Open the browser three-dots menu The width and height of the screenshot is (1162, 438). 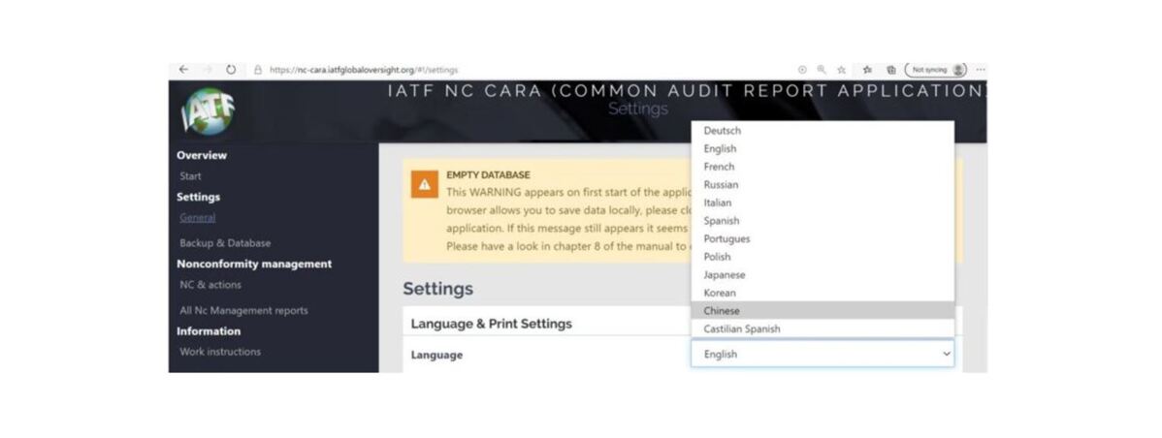point(981,70)
